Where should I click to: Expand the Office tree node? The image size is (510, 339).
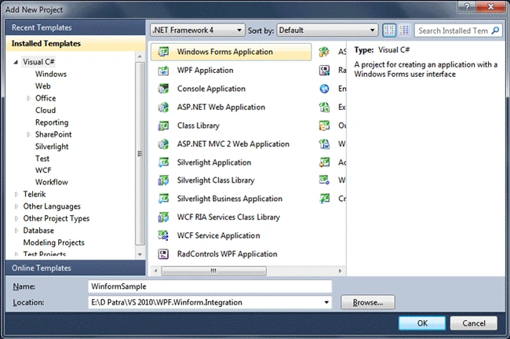28,98
